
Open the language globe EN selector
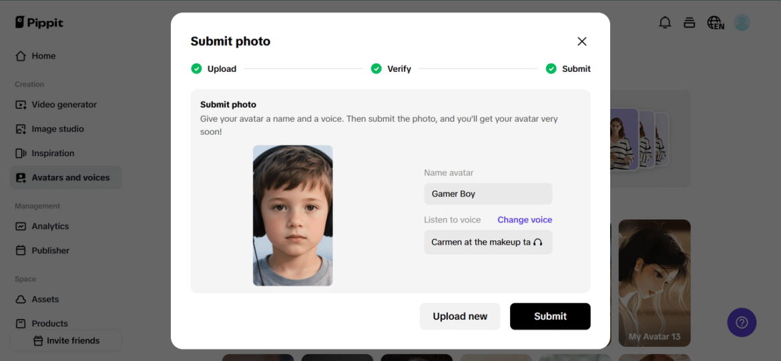716,23
